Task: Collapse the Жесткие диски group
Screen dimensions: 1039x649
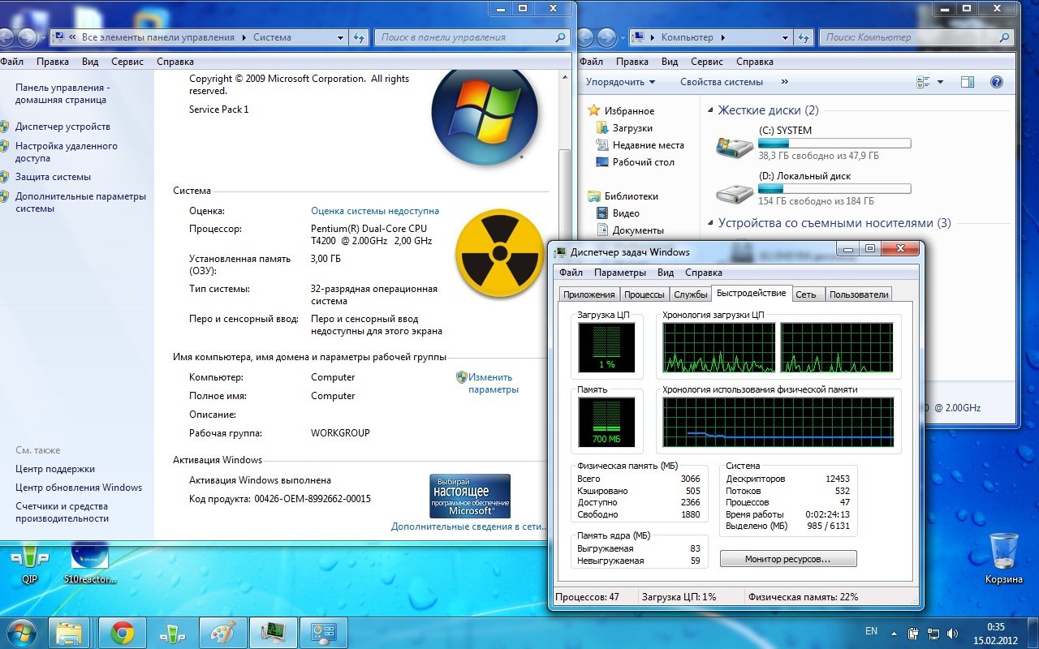Action: coord(711,110)
